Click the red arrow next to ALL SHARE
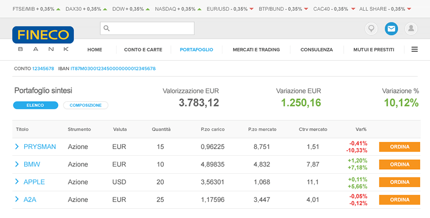The image size is (430, 218). tap(409, 9)
